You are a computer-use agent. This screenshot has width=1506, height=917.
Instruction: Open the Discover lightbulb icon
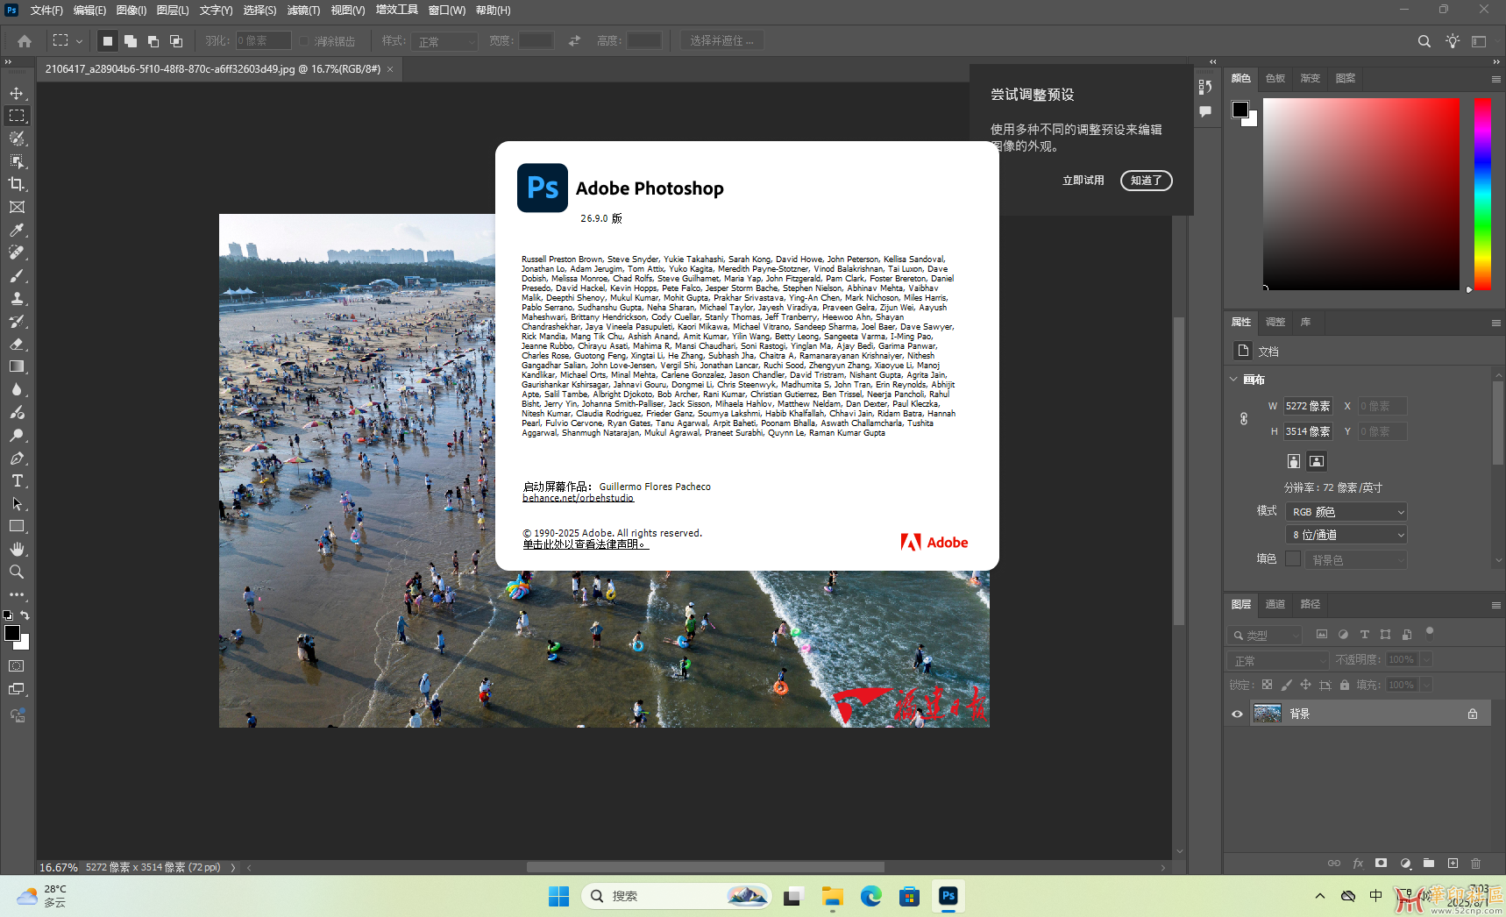point(1453,41)
